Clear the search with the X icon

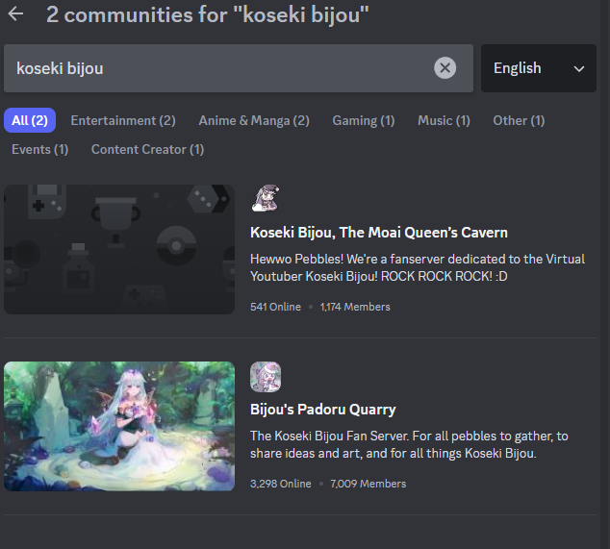(445, 68)
